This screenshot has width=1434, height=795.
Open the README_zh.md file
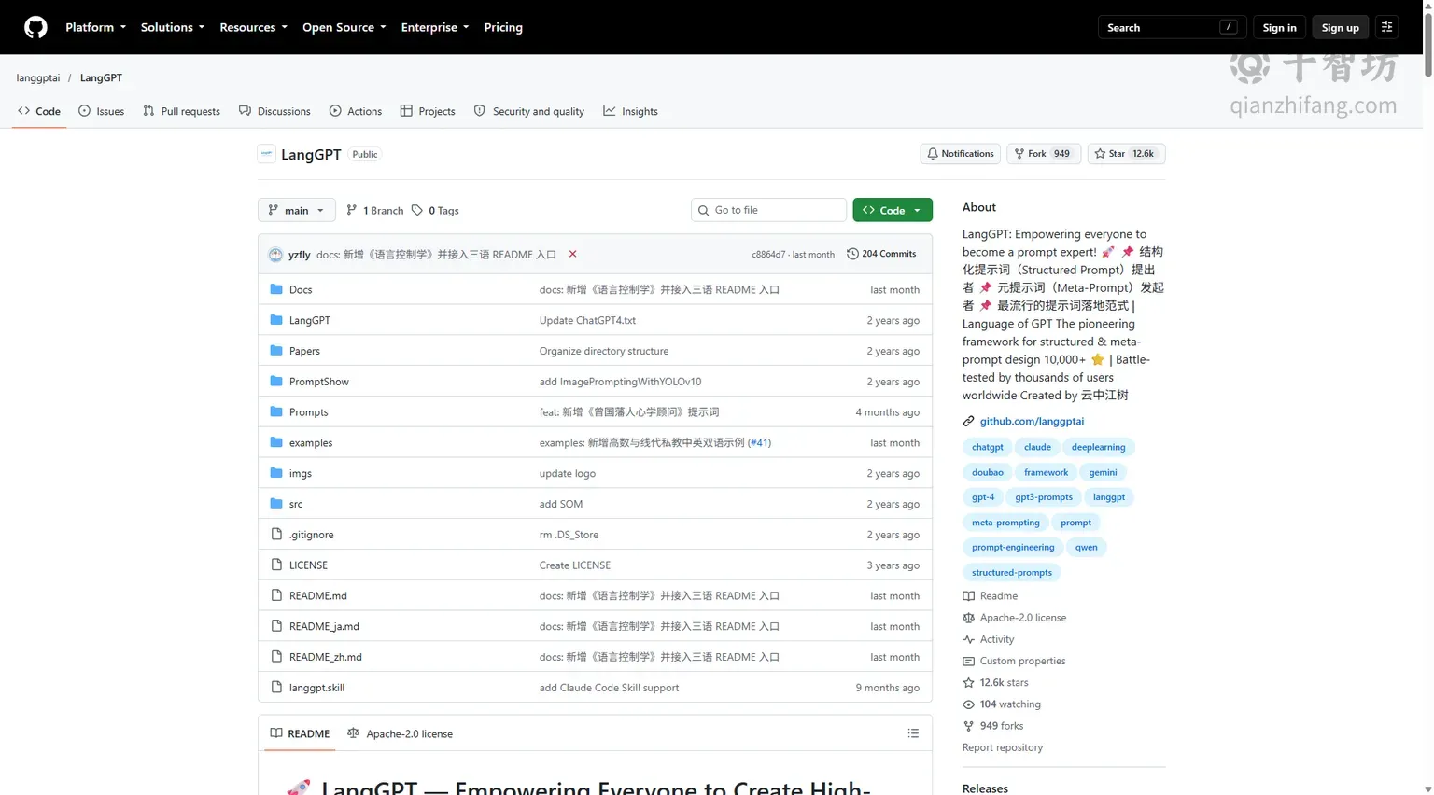325,657
